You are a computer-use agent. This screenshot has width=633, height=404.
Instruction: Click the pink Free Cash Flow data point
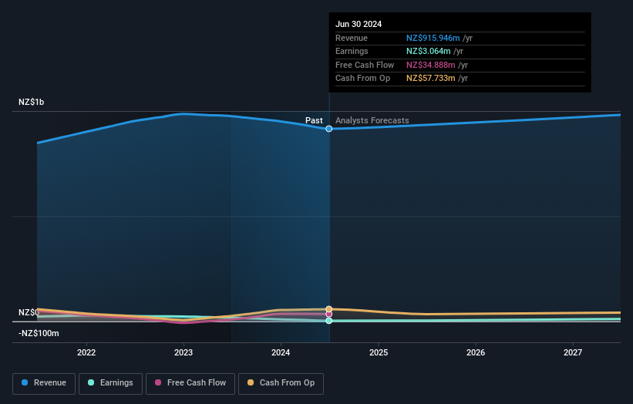pos(329,314)
